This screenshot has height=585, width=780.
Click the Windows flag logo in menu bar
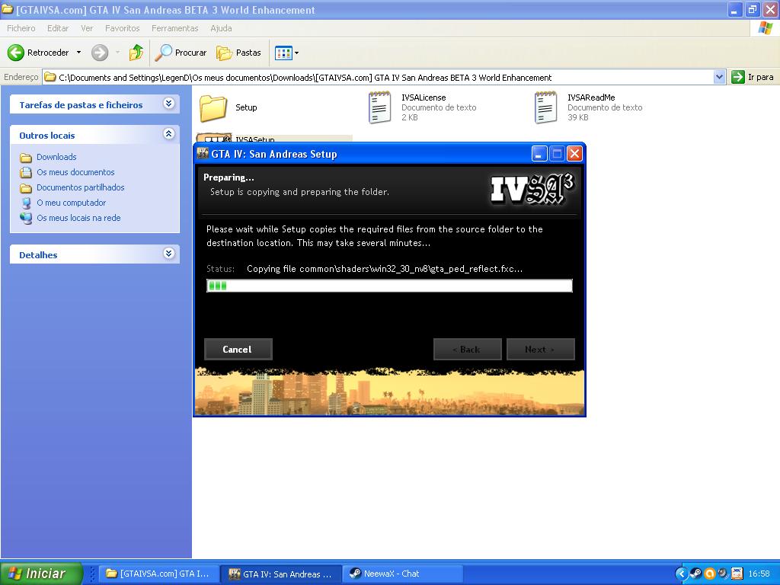(765, 28)
